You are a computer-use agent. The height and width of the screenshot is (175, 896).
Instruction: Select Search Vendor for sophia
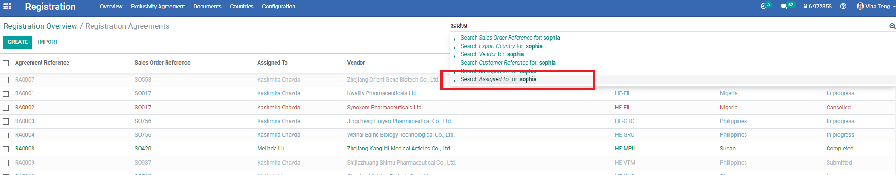tap(492, 54)
